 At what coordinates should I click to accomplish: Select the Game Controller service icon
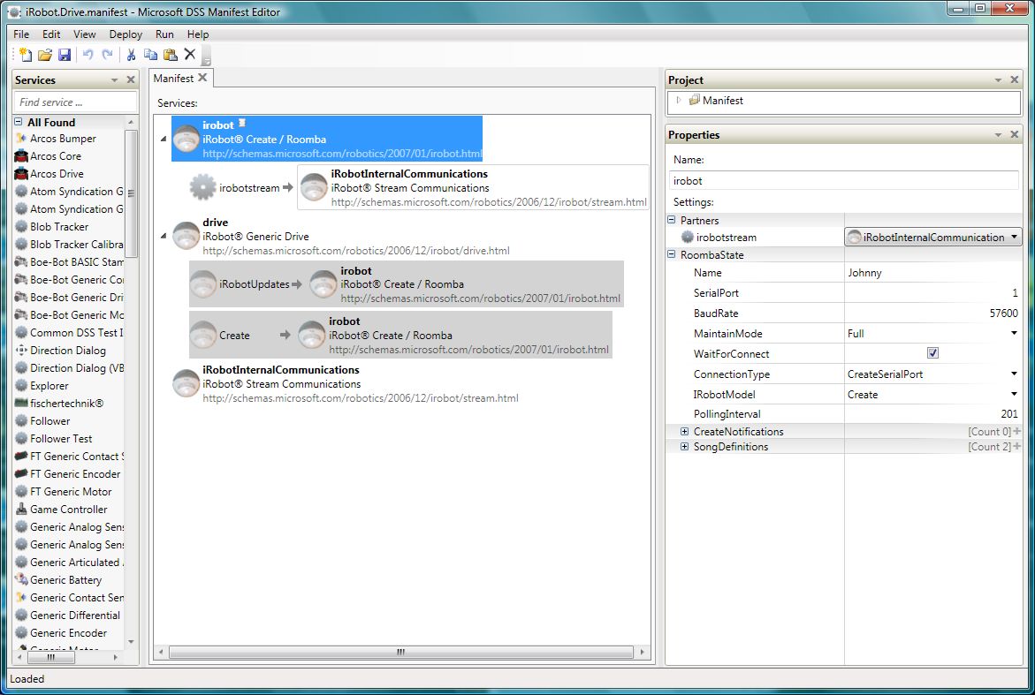click(21, 510)
